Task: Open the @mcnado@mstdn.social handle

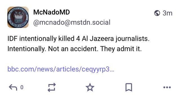Action: point(72,22)
